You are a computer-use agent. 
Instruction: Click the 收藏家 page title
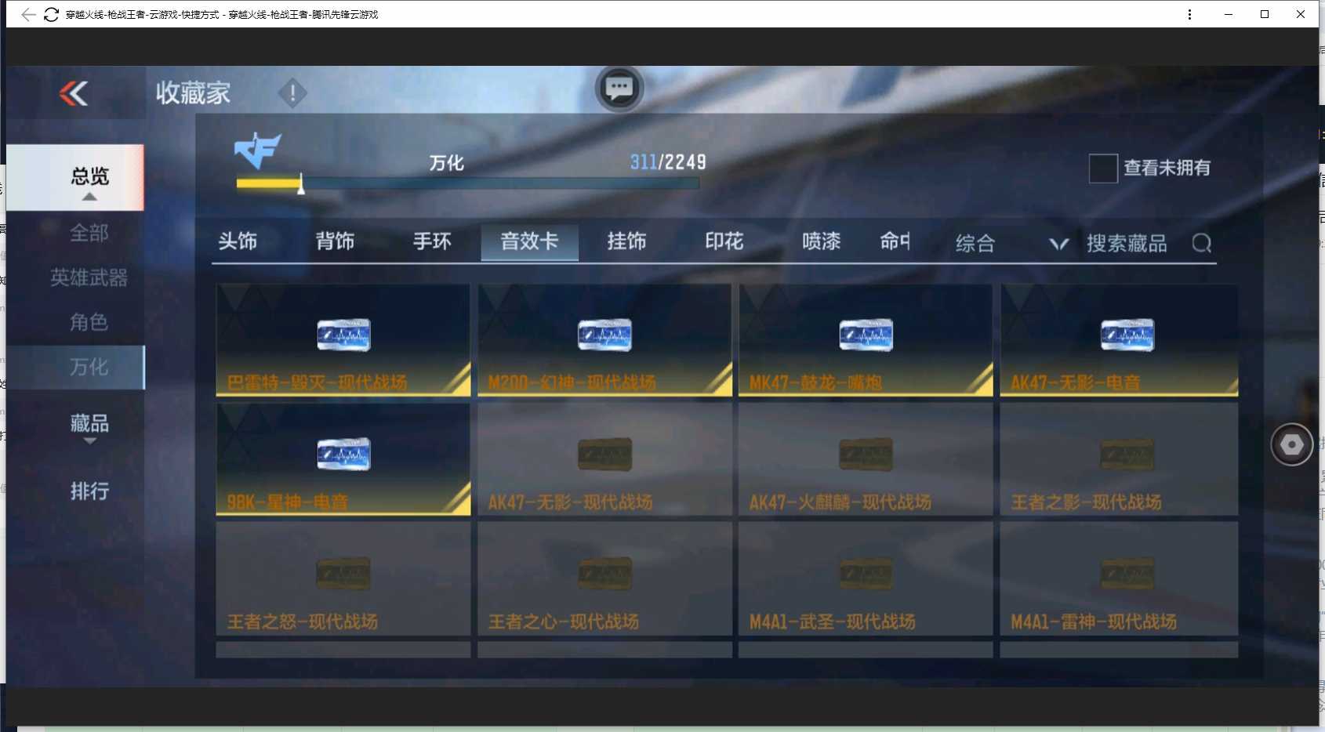pos(193,93)
